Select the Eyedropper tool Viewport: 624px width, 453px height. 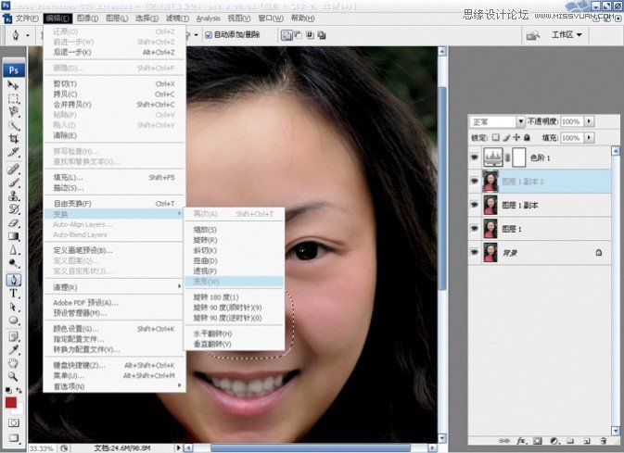[13, 350]
